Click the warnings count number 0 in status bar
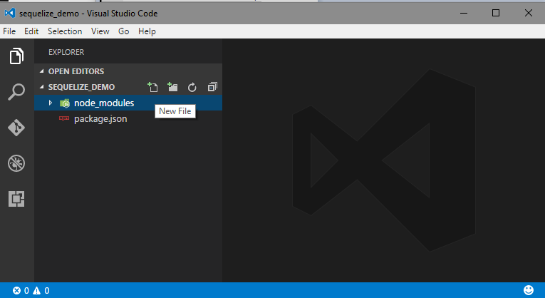Viewport: 545px width, 298px height. click(46, 290)
